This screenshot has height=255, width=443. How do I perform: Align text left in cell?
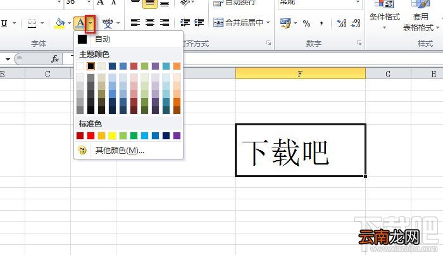click(x=135, y=22)
